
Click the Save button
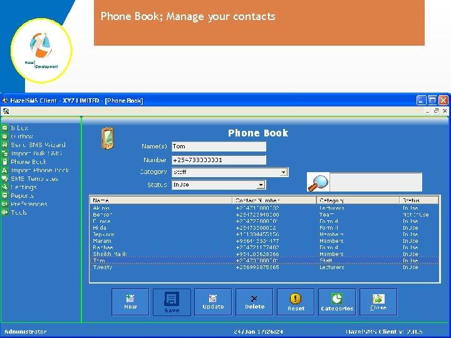tap(172, 302)
